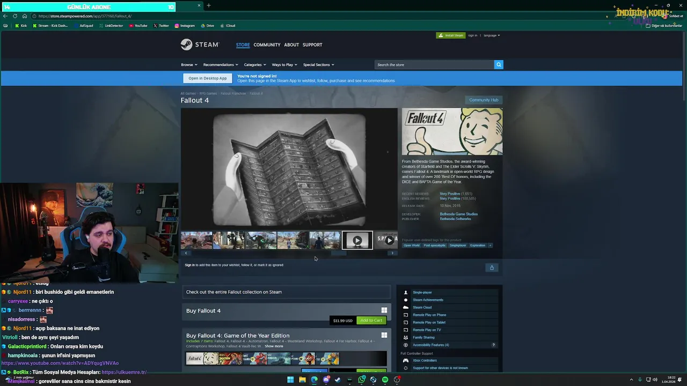Click the Single-player person icon
The width and height of the screenshot is (687, 386).
[x=406, y=292]
